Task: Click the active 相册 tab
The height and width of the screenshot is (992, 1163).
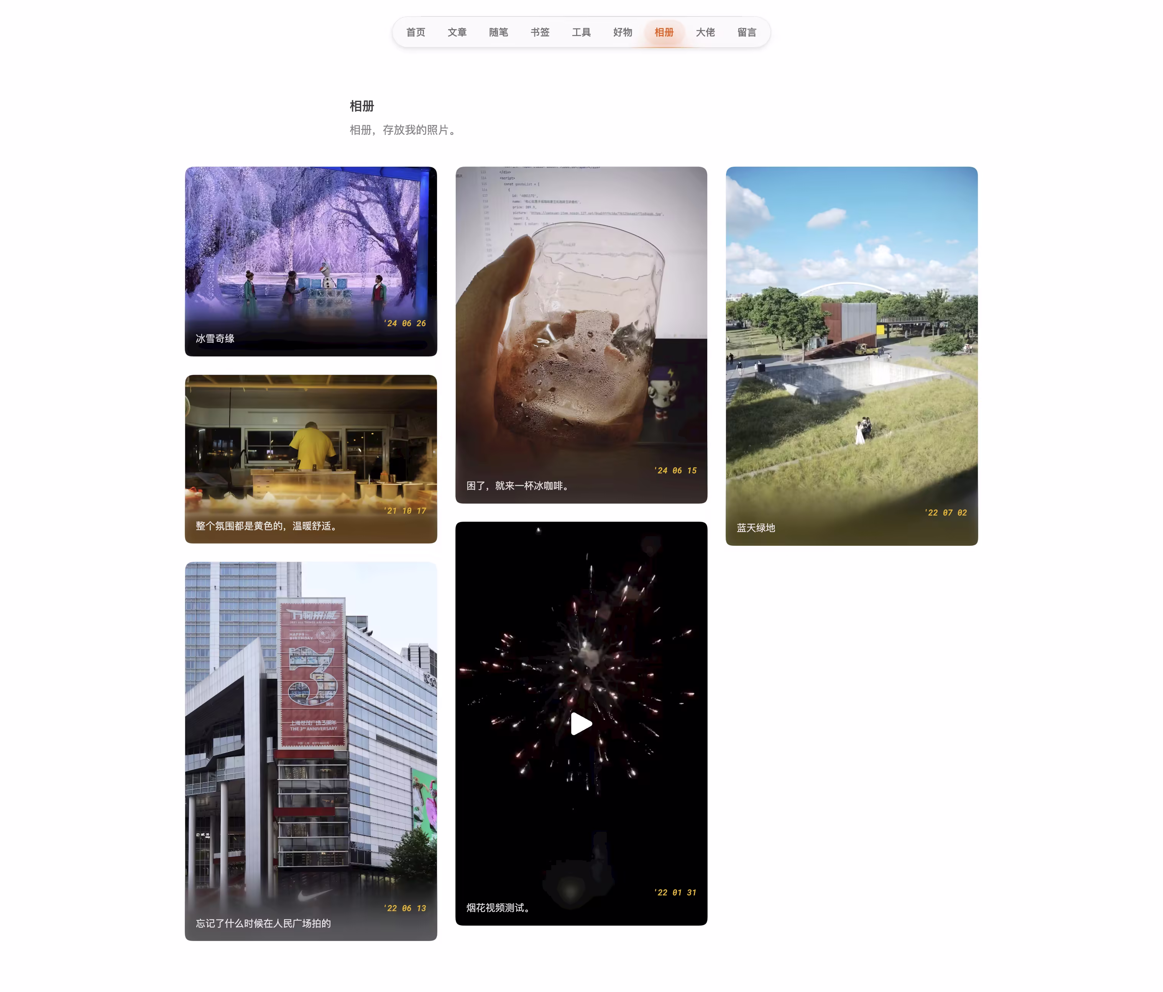Action: (664, 32)
